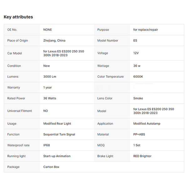Select the 6000K color temperature value
Viewport: 188px width, 188px height.
(138, 76)
